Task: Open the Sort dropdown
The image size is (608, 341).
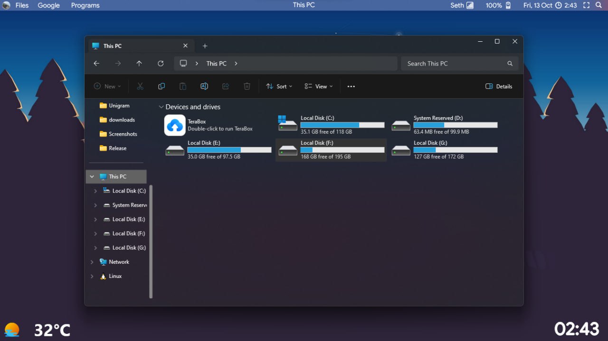Action: [x=279, y=86]
